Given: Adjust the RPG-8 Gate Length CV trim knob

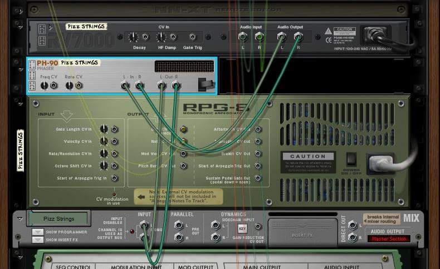Looking at the screenshot, I should (104, 129).
